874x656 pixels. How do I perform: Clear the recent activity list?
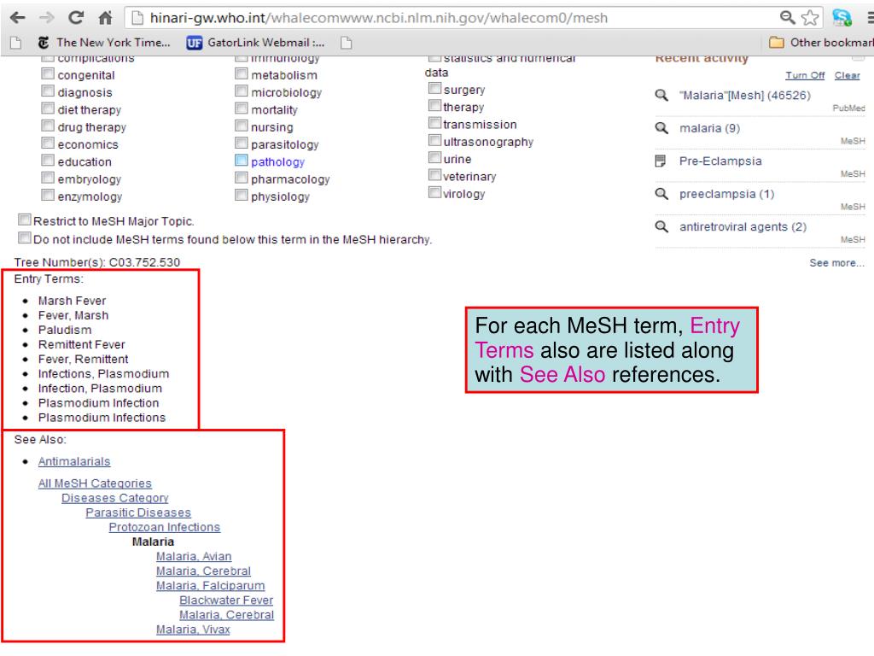[x=848, y=75]
